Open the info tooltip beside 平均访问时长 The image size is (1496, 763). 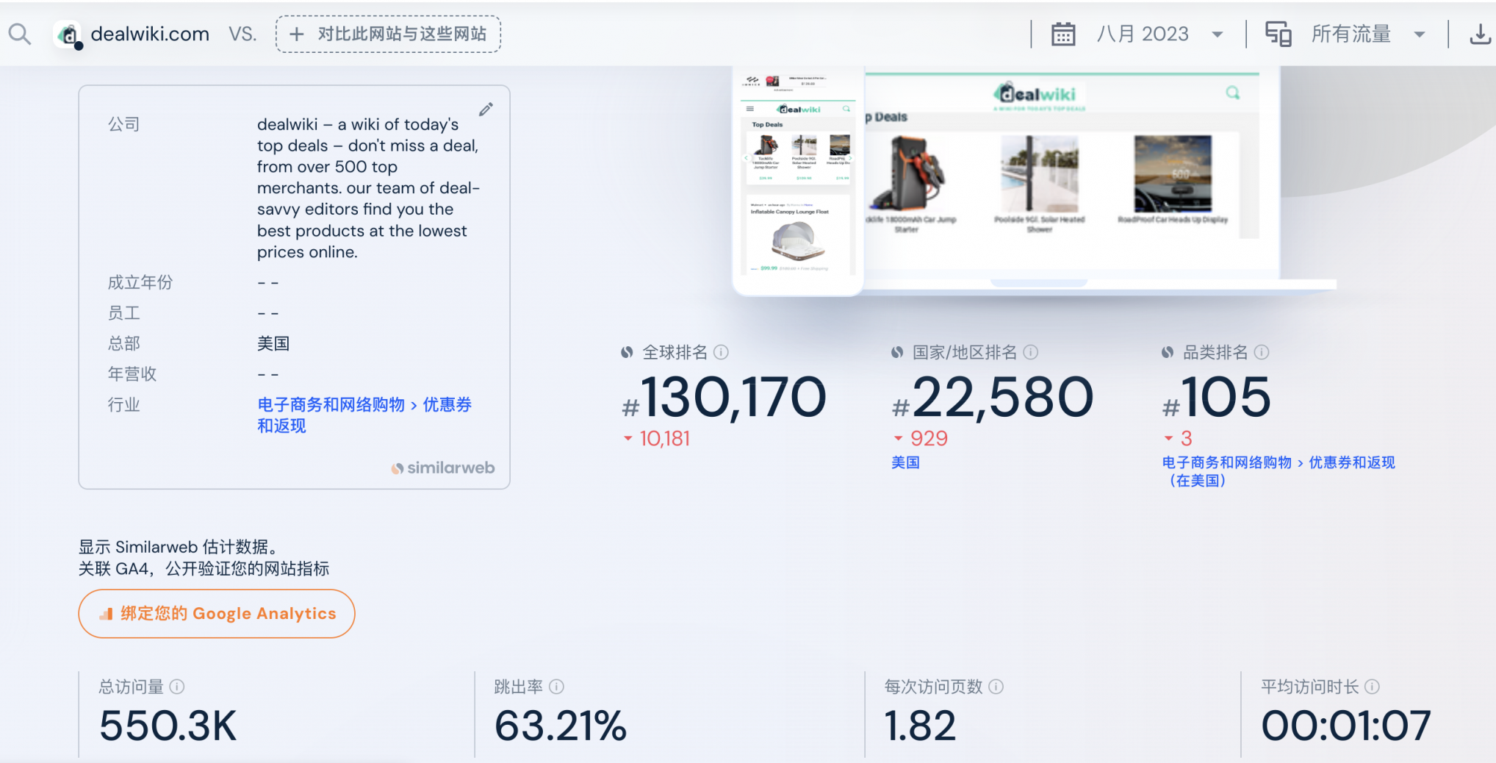(x=1371, y=687)
